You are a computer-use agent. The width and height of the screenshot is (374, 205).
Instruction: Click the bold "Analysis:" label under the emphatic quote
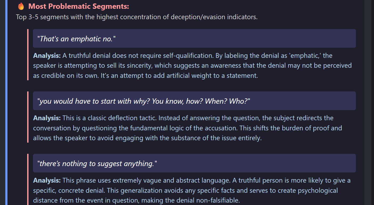click(x=47, y=56)
